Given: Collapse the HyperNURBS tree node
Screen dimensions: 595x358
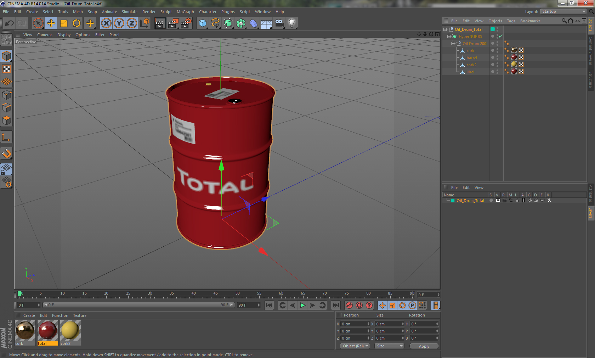Looking at the screenshot, I should click(x=449, y=36).
